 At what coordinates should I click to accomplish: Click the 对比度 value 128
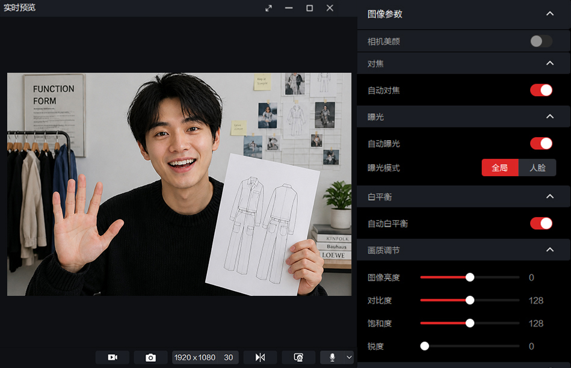click(536, 301)
